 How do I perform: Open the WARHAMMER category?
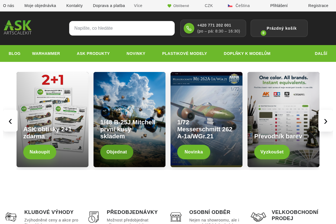click(46, 53)
